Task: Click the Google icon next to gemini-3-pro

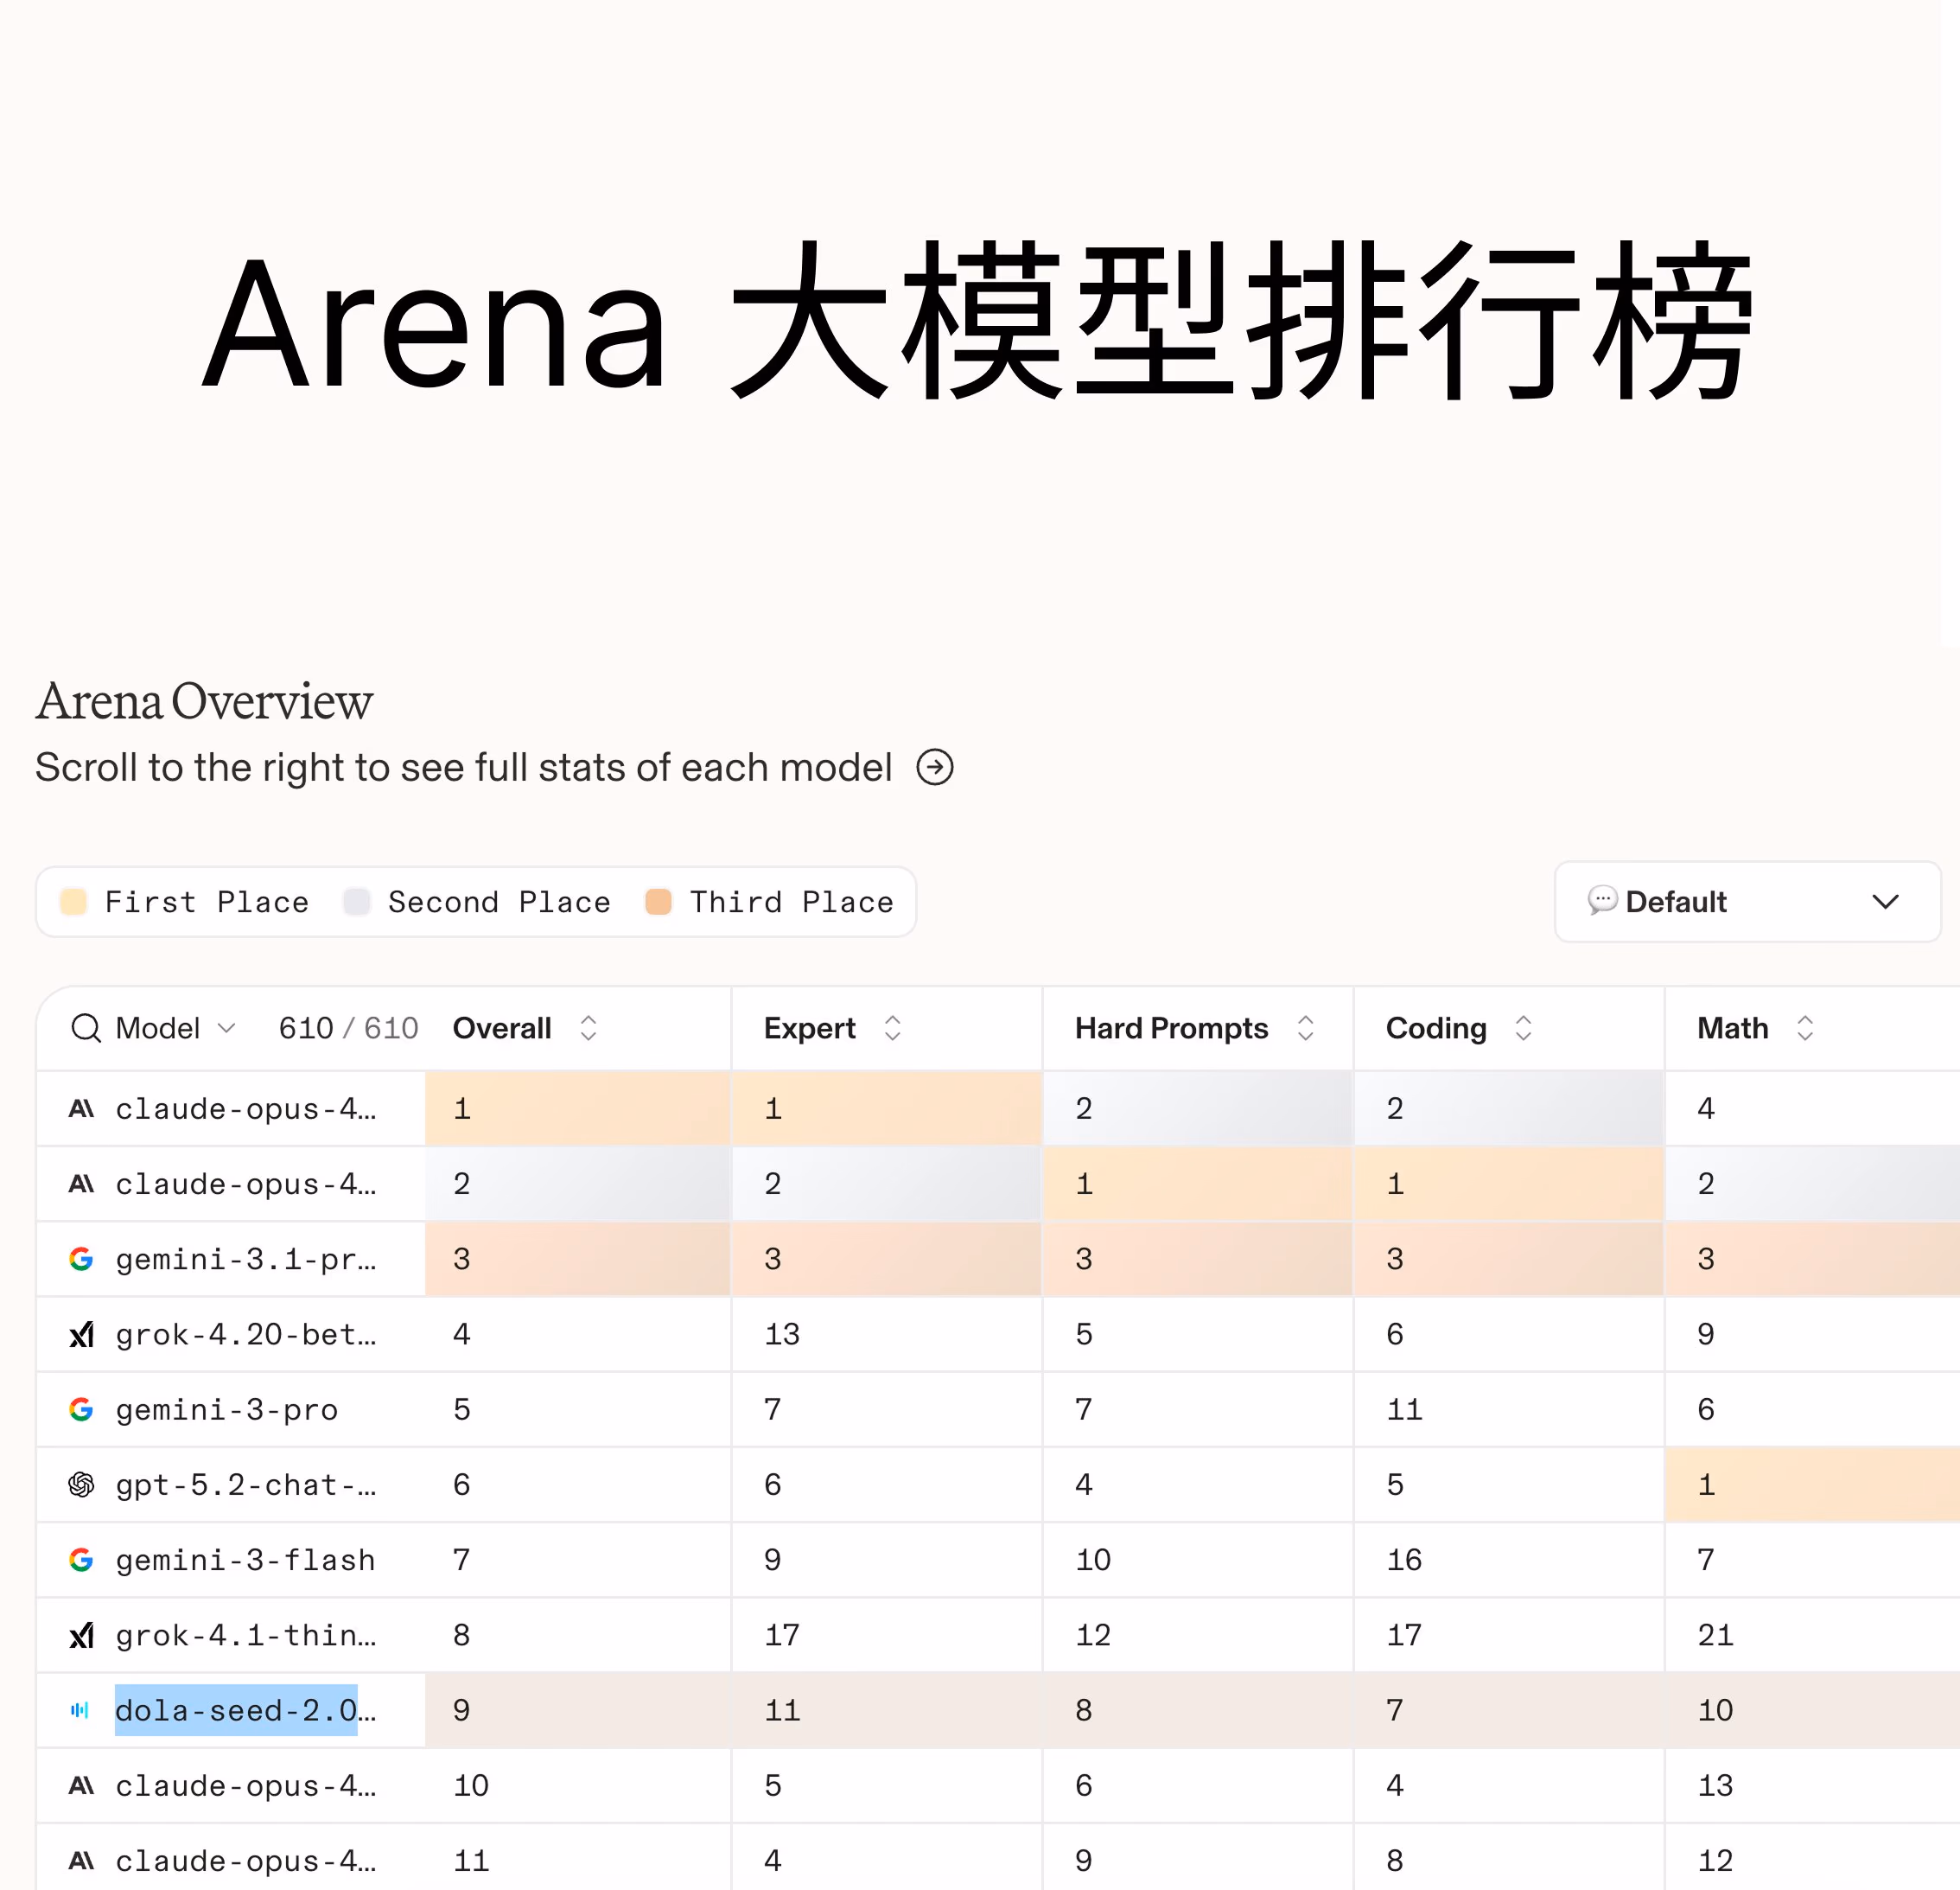Action: [x=80, y=1408]
